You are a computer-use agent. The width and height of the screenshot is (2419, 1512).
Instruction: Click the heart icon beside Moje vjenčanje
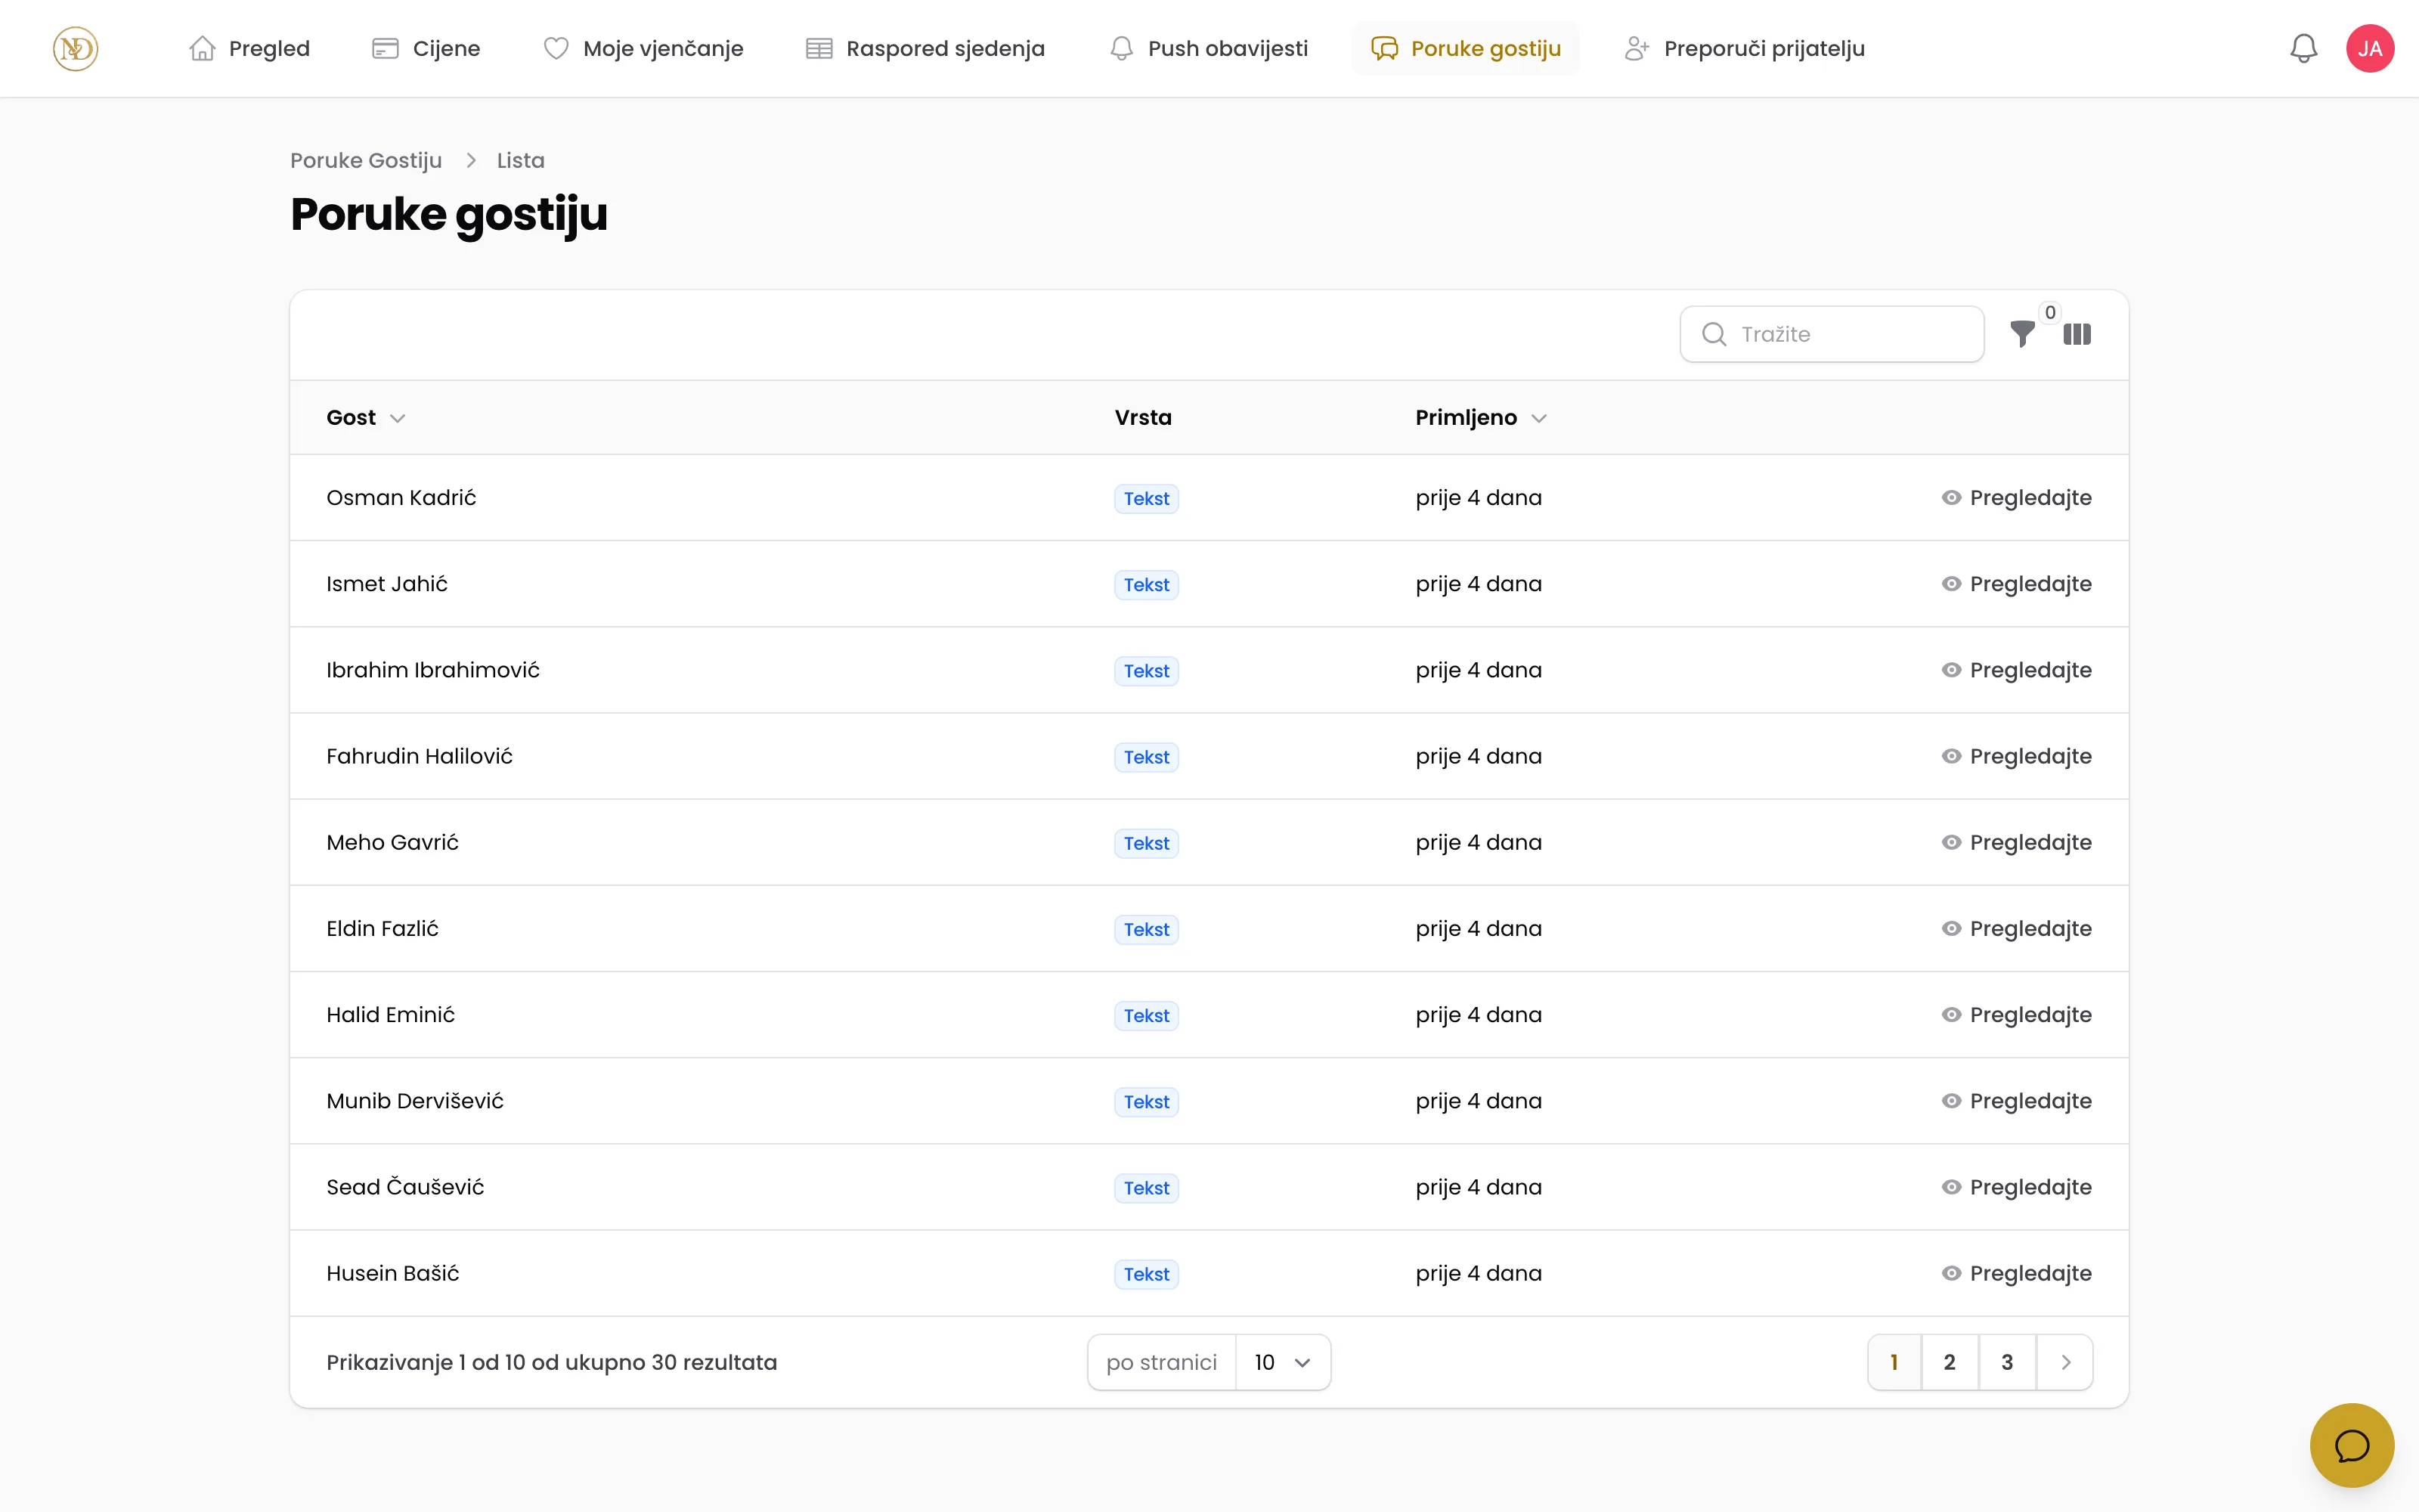[556, 48]
